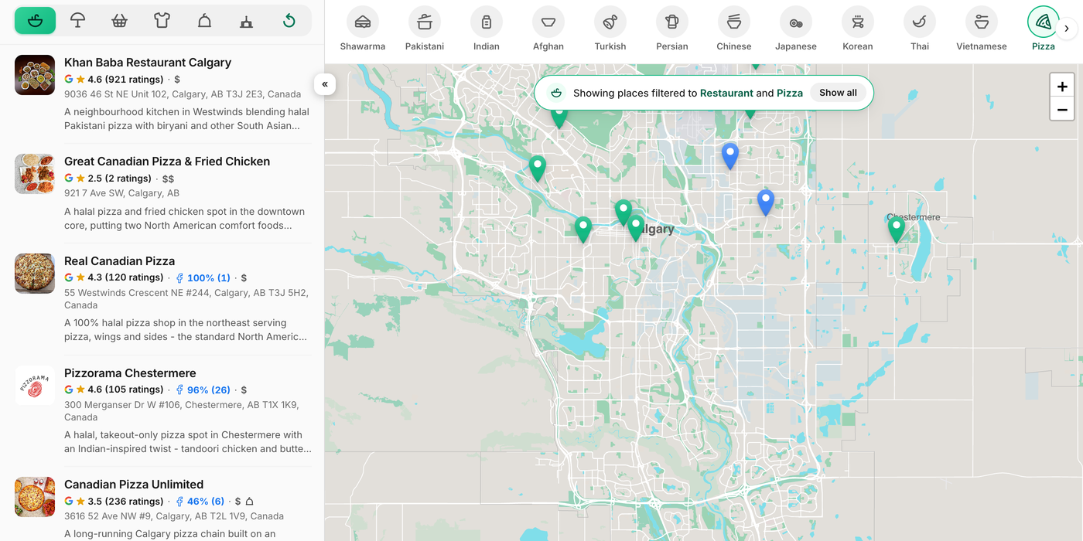This screenshot has height=541, width=1083.
Task: Click the green reset arrow icon
Action: point(289,21)
